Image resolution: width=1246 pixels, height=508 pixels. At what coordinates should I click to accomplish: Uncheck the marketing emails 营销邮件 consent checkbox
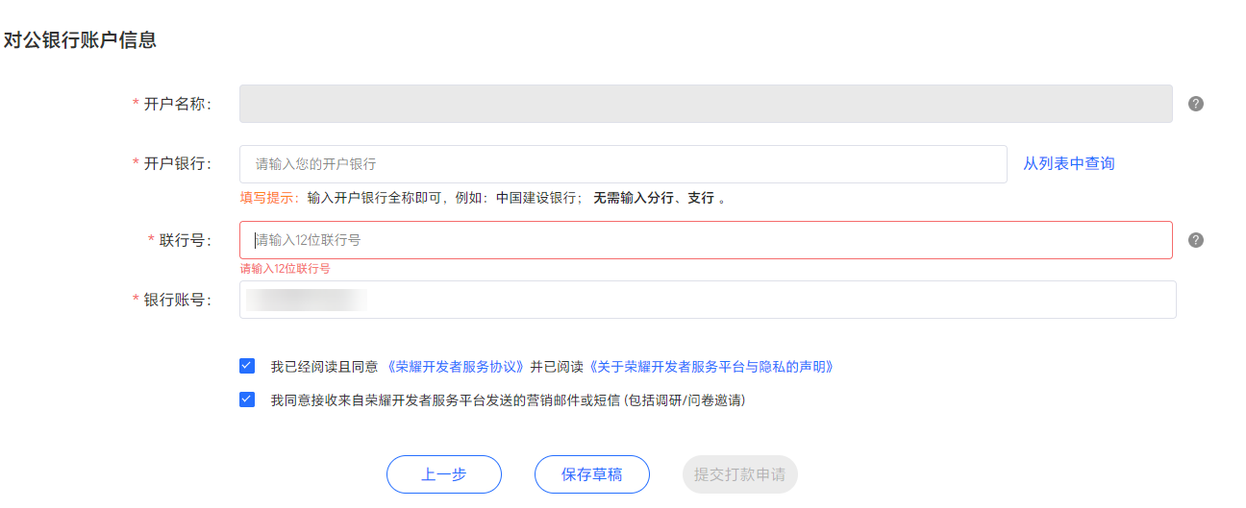247,399
